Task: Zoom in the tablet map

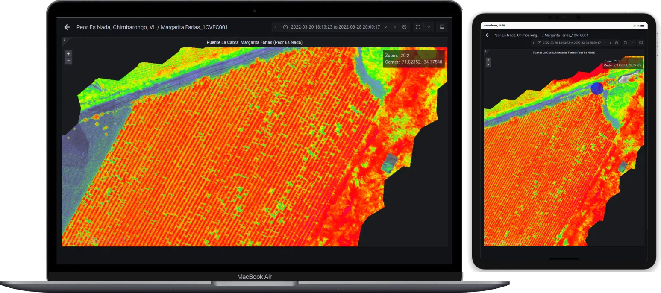Action: coord(488,60)
